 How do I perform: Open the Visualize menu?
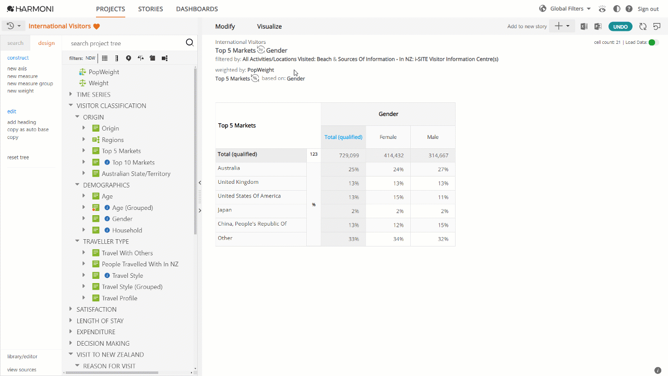click(269, 26)
